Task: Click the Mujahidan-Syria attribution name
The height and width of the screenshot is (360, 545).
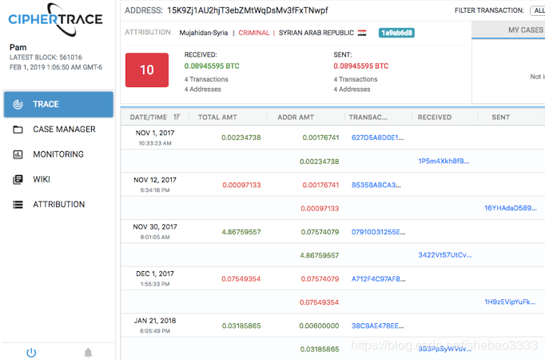Action: coord(204,33)
